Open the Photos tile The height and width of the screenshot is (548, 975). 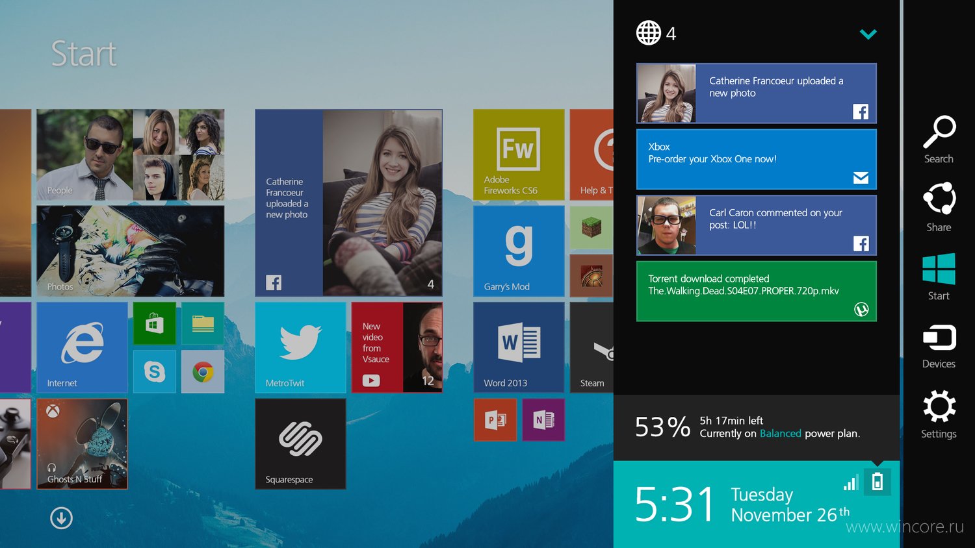click(x=131, y=251)
